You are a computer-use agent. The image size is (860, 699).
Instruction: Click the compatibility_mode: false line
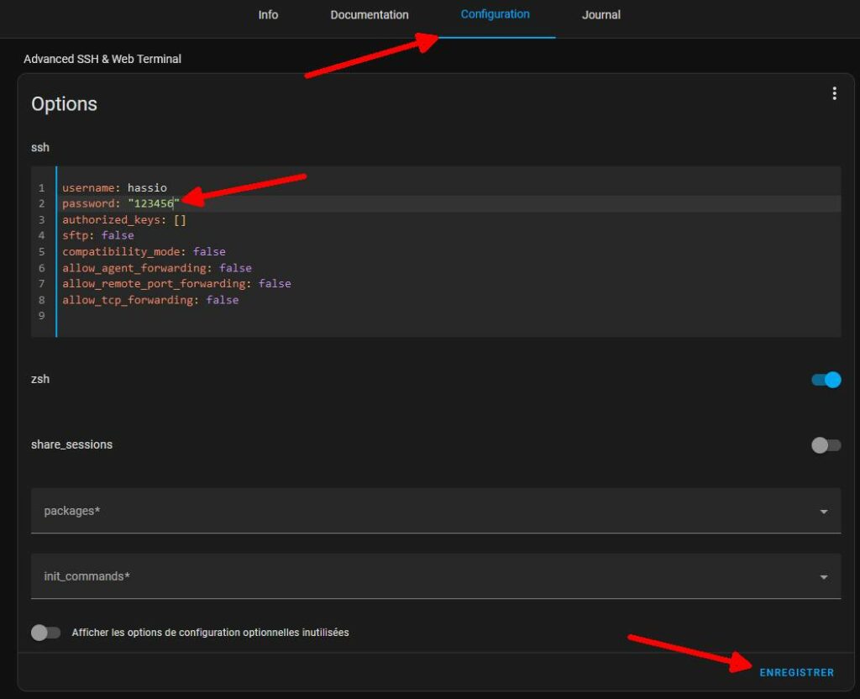tap(144, 252)
